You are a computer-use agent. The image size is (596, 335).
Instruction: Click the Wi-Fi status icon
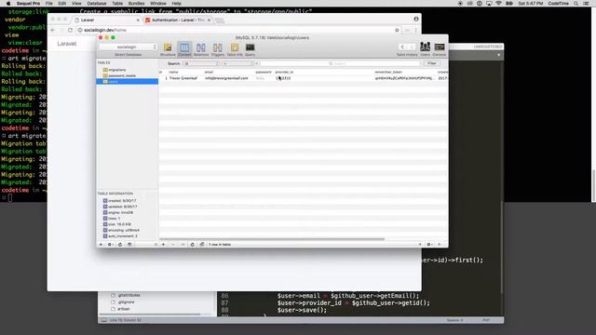coord(499,4)
